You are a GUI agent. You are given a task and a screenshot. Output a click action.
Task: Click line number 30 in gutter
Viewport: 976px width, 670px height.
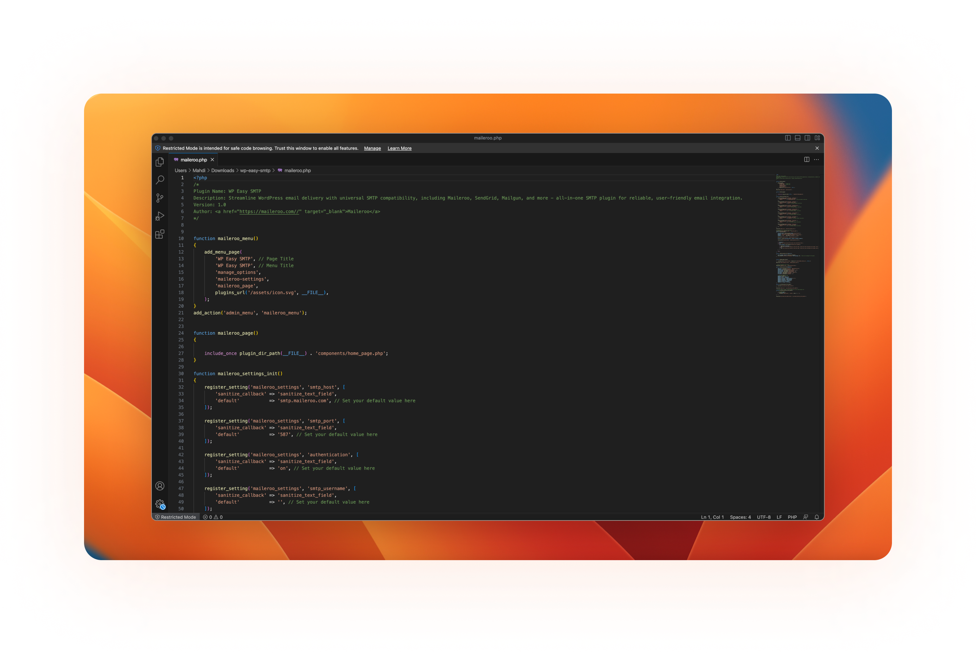click(x=181, y=374)
